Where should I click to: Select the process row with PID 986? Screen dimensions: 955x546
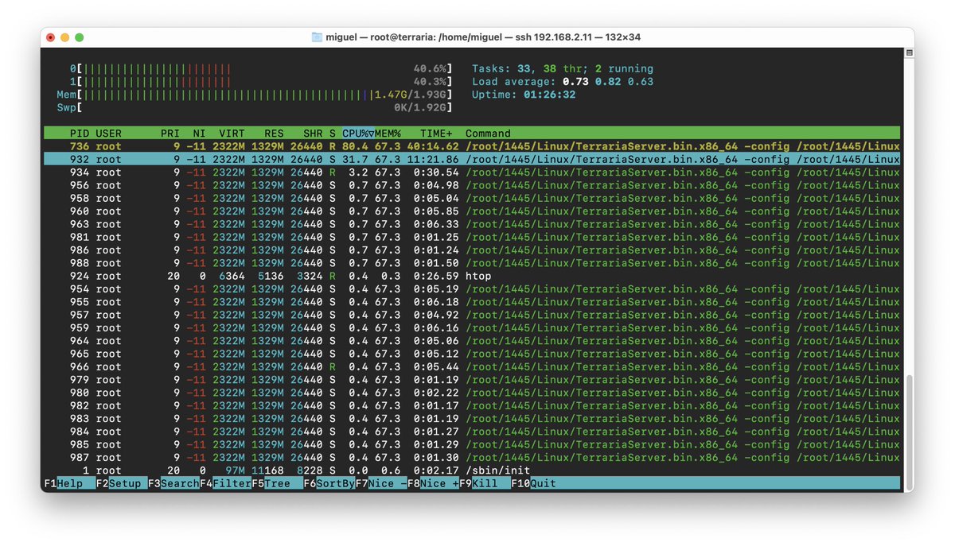point(472,250)
